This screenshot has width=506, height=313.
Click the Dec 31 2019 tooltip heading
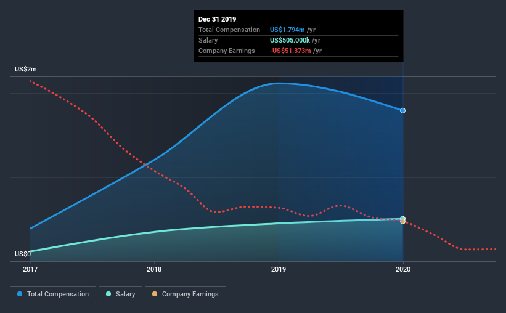(217, 19)
